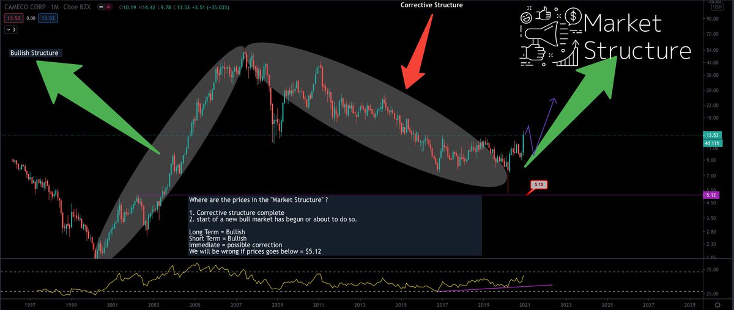Viewport: 734px width, 310px height.
Task: Click the pink data status icon by the symbol title
Action: [x=109, y=7]
